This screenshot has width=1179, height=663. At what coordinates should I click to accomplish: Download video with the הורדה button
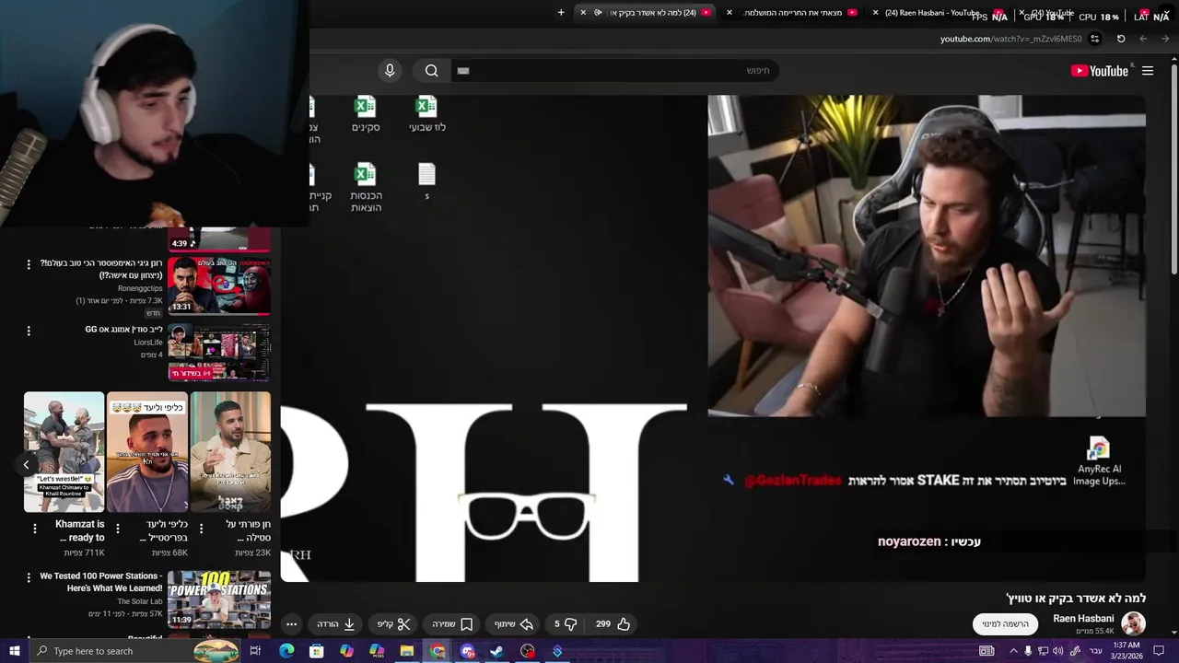click(x=336, y=623)
